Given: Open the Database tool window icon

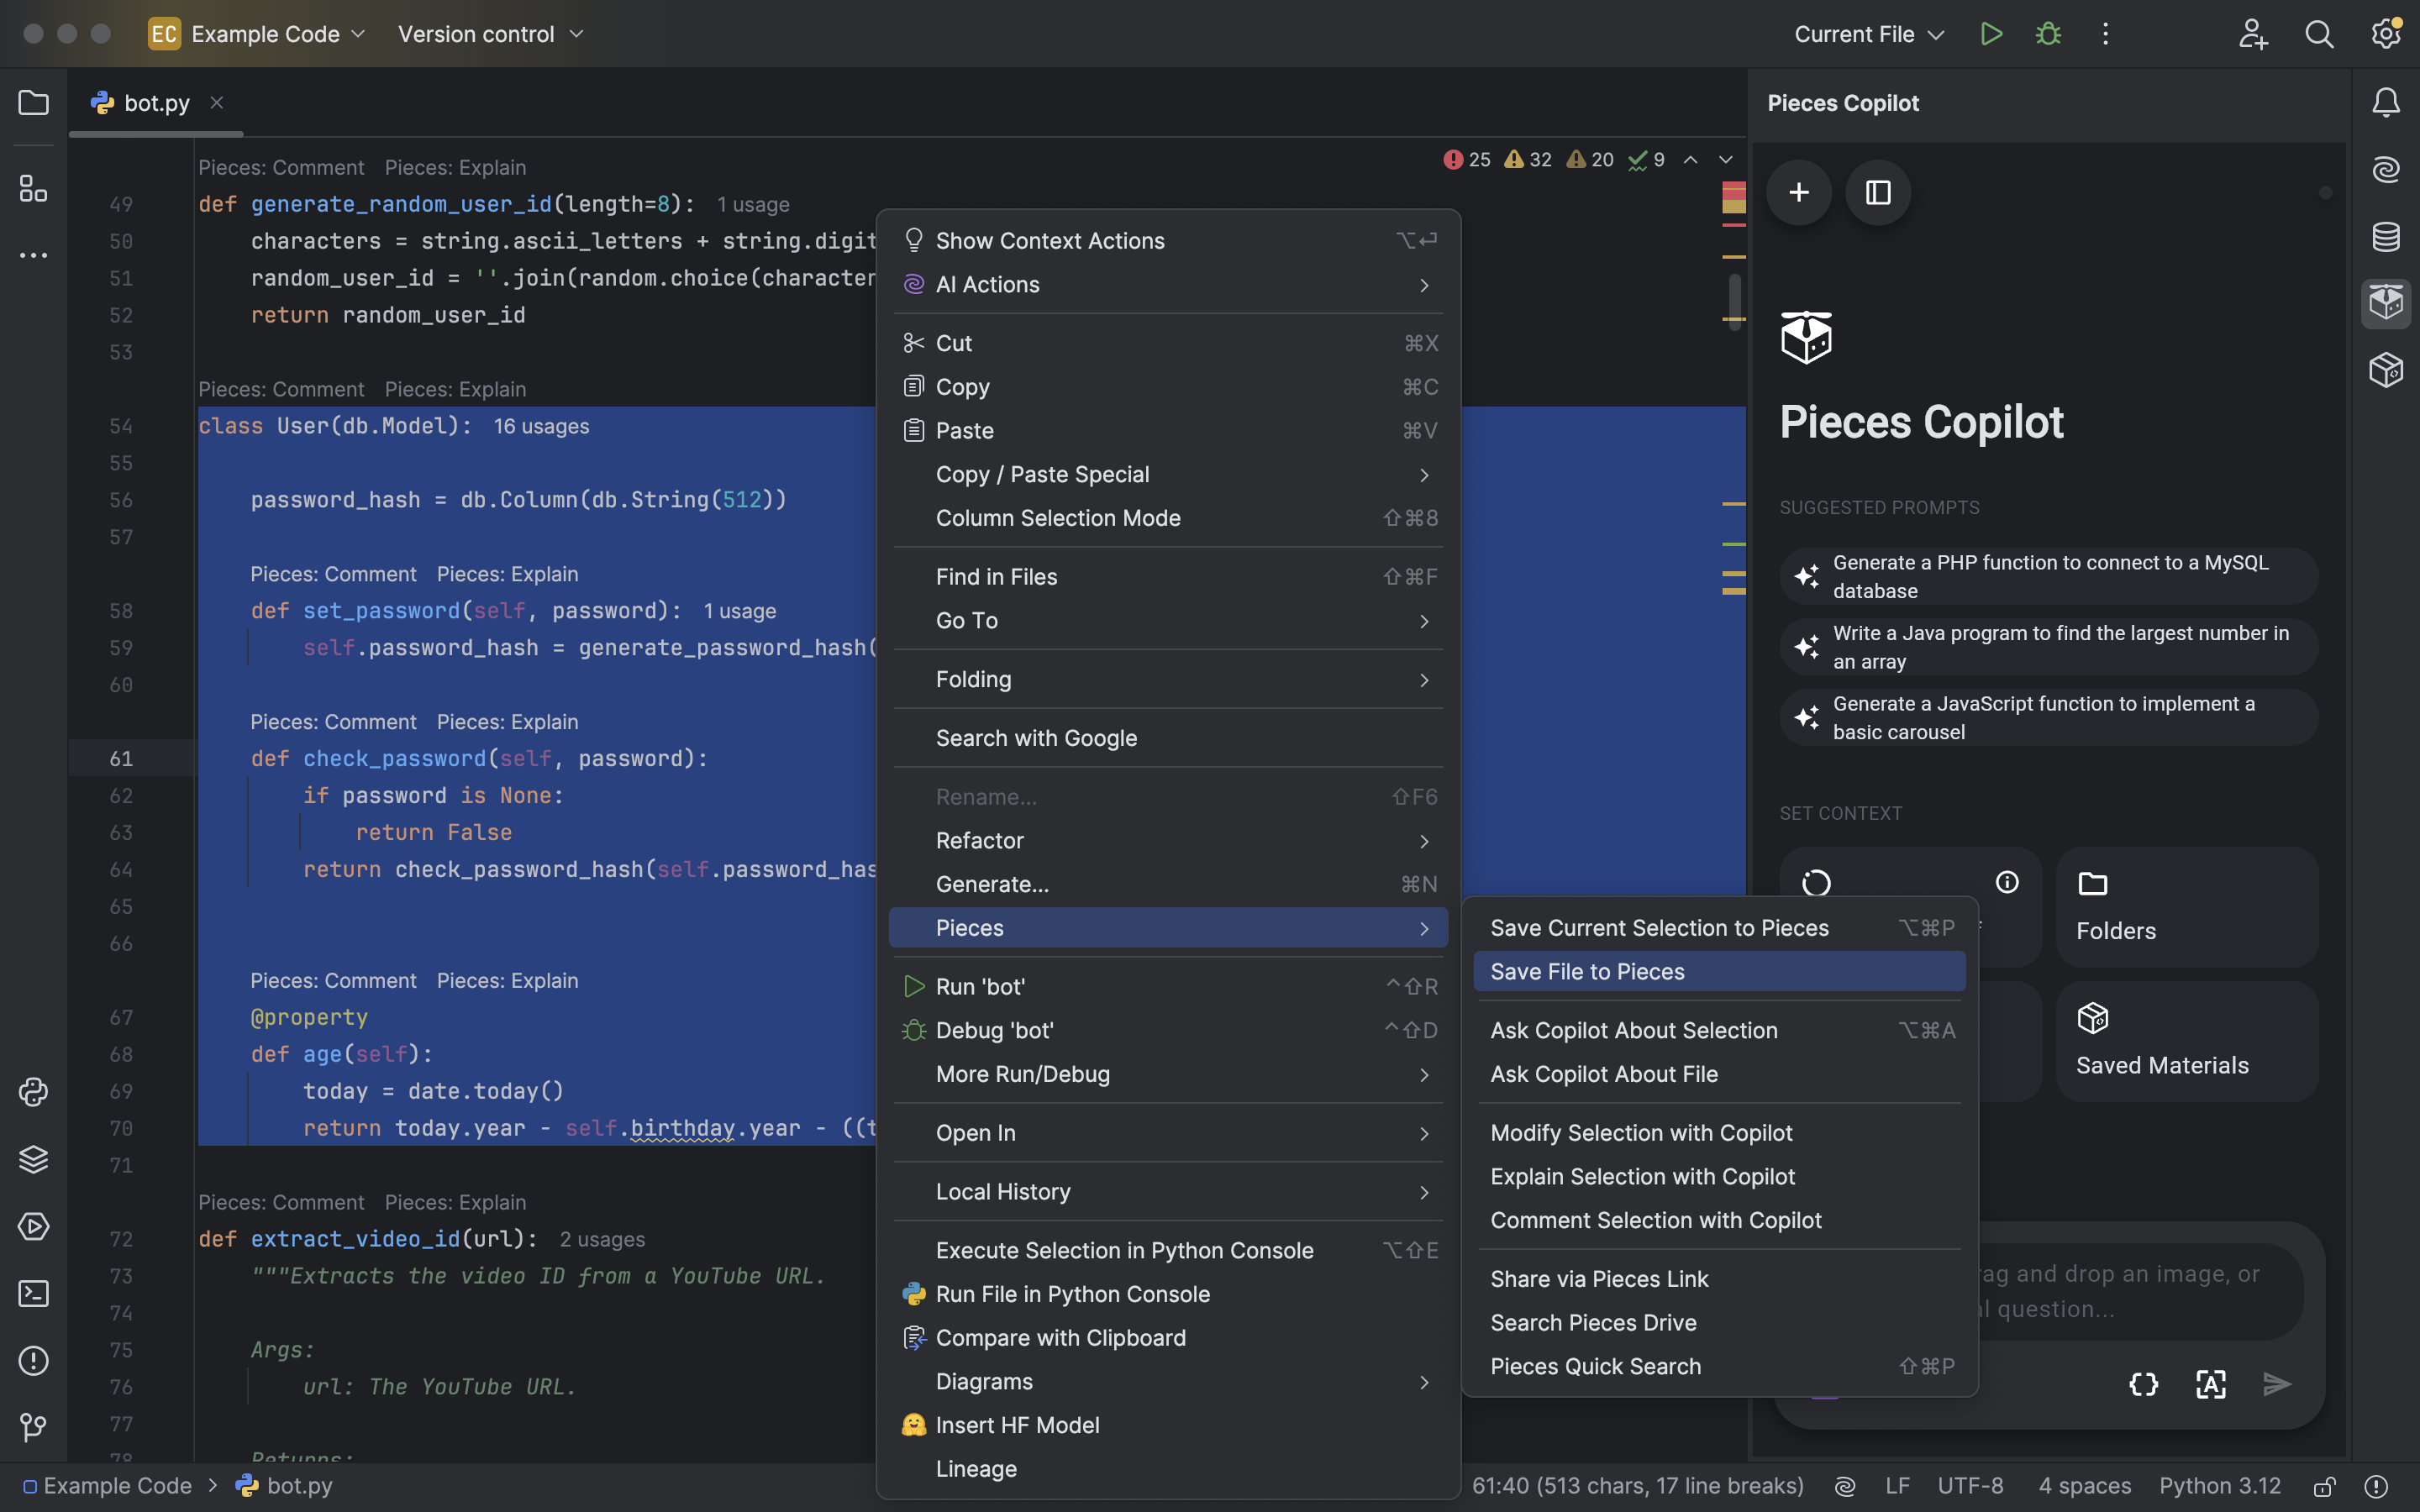Looking at the screenshot, I should pos(2386,236).
